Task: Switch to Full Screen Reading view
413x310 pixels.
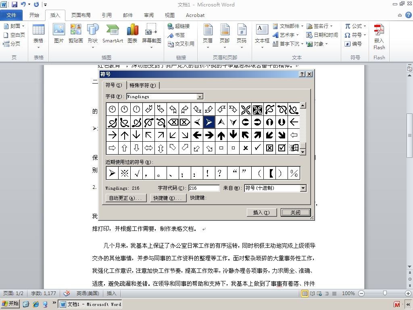Action: [312, 293]
